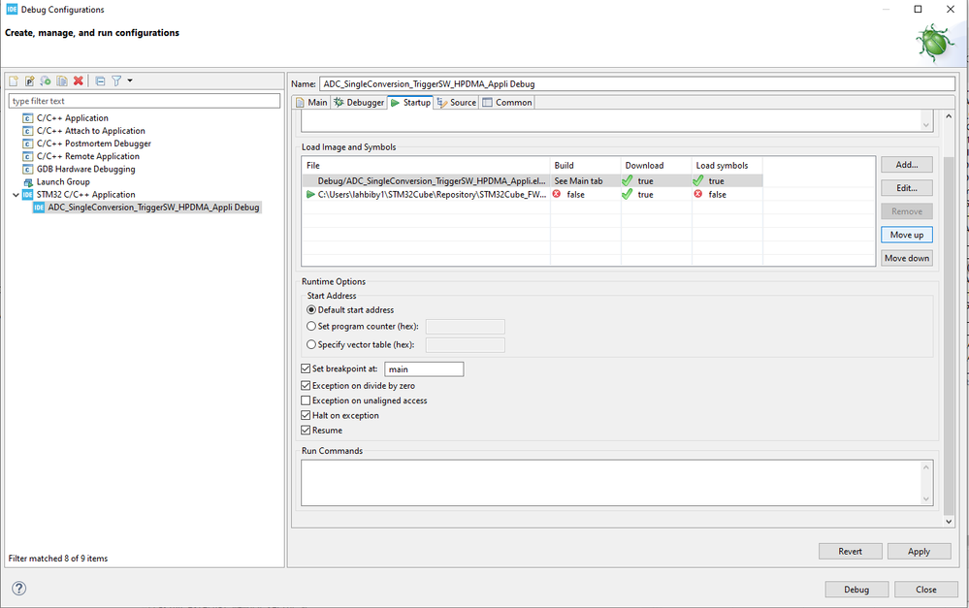
Task: Switch to the Main tab
Action: 311,103
